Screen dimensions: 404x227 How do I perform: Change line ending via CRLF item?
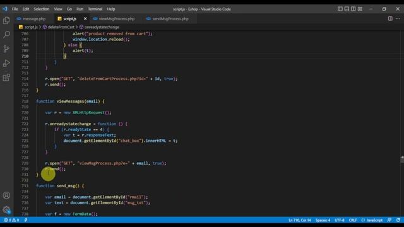pos(353,220)
